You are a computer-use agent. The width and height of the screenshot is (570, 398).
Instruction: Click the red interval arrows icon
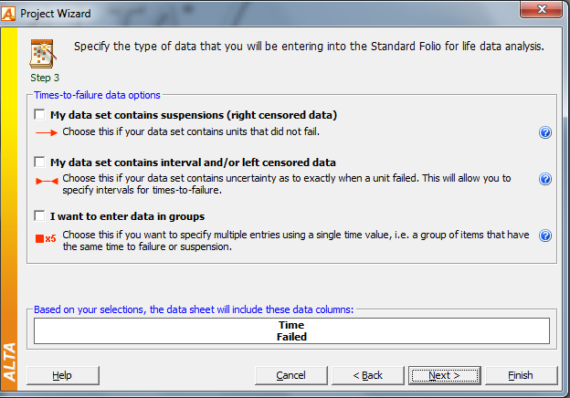(x=47, y=181)
